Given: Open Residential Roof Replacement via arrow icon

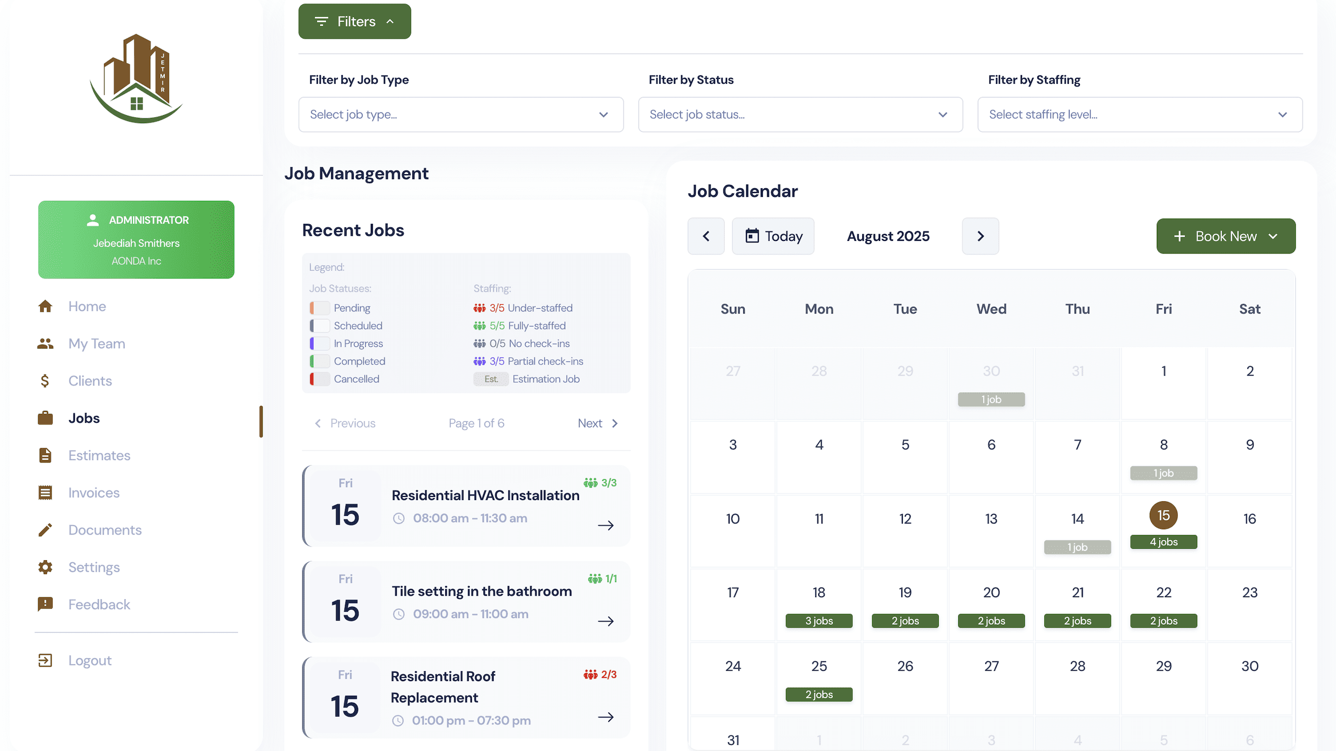Looking at the screenshot, I should pos(606,718).
